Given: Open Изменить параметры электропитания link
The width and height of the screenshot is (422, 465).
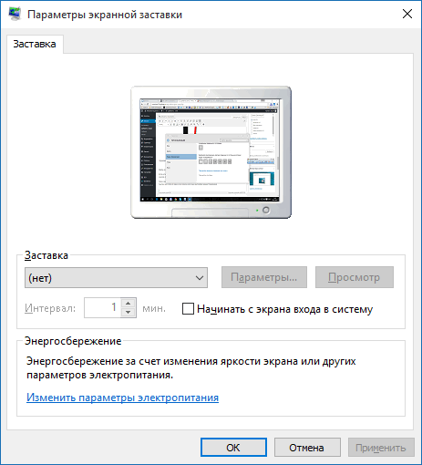Looking at the screenshot, I should pyautogui.click(x=122, y=398).
